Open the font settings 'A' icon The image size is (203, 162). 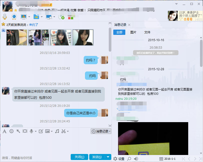[4, 131]
